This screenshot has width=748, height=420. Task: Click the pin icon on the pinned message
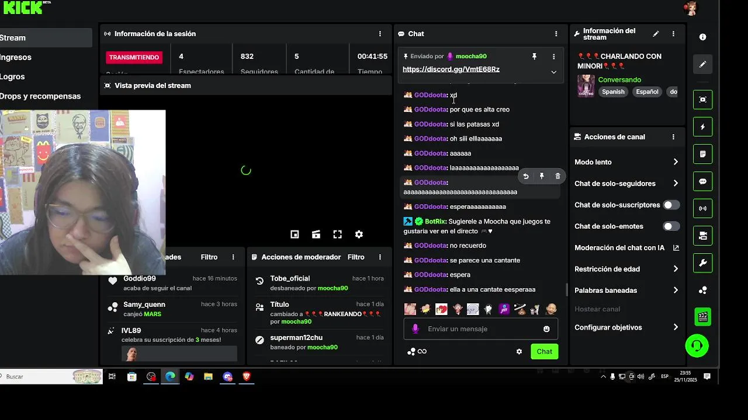(x=534, y=57)
